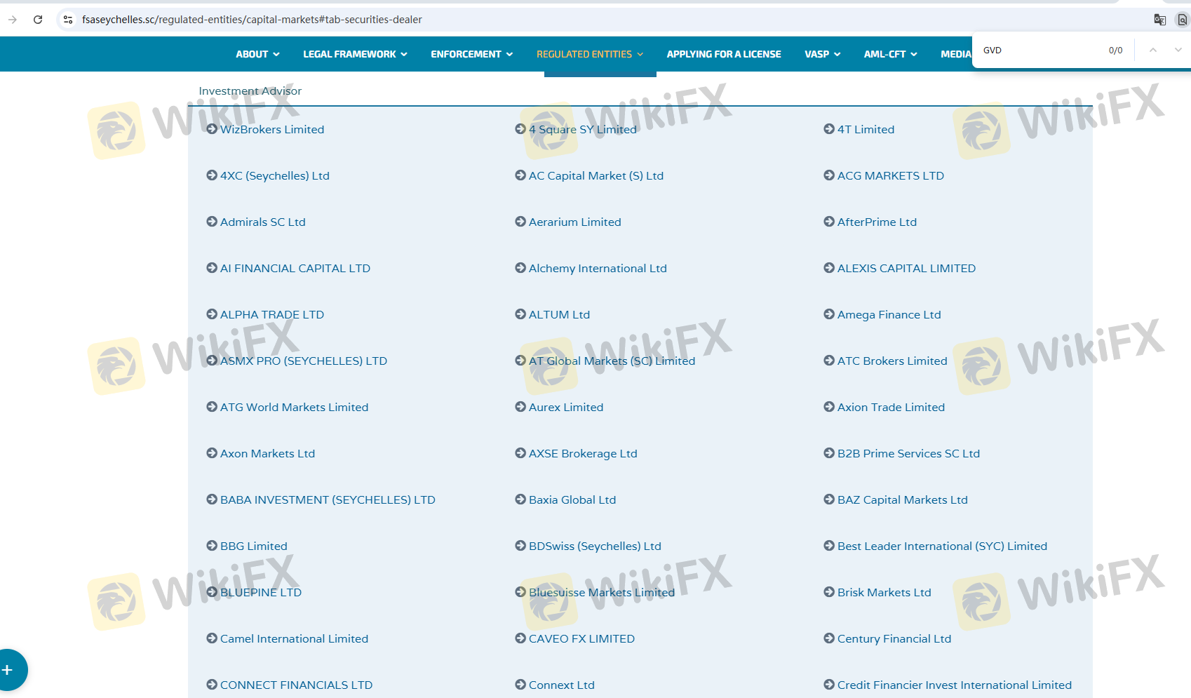This screenshot has height=698, width=1191.
Task: Click arrow icon beside 4T Limited
Action: pos(829,129)
